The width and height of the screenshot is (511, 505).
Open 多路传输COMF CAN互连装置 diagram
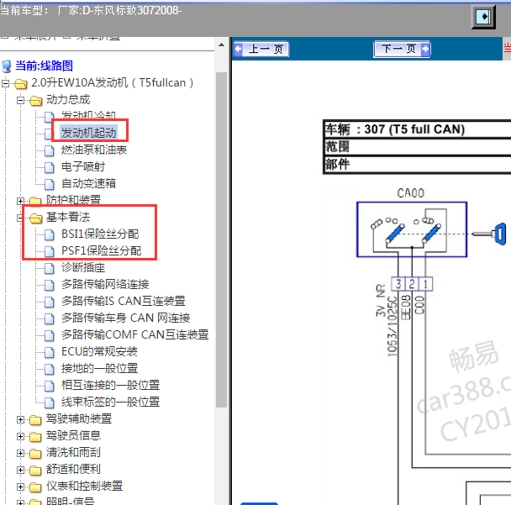tap(135, 335)
